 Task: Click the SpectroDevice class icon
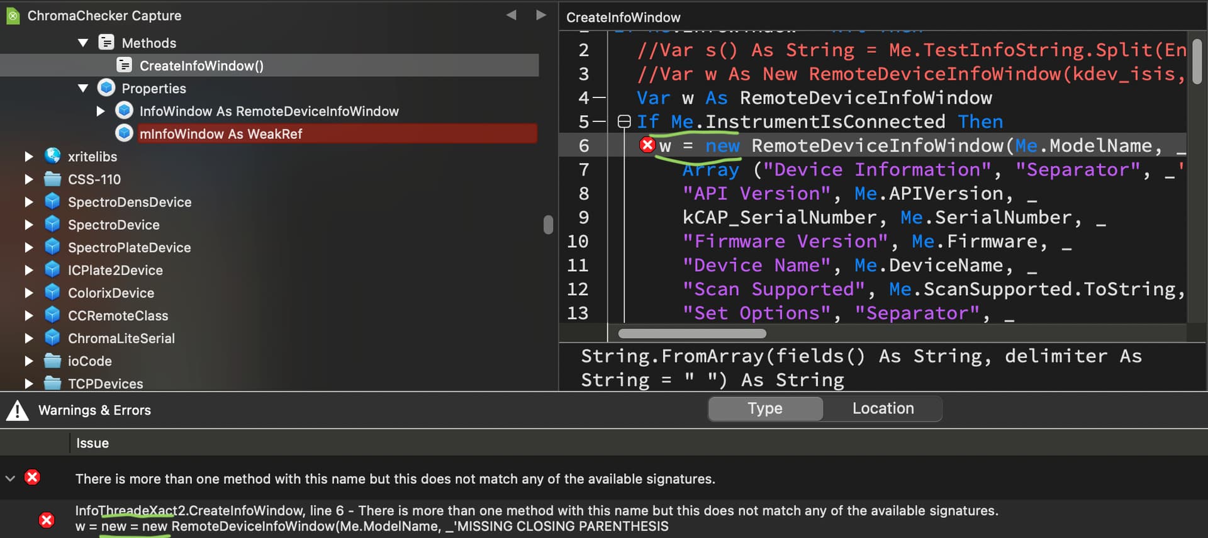point(53,224)
